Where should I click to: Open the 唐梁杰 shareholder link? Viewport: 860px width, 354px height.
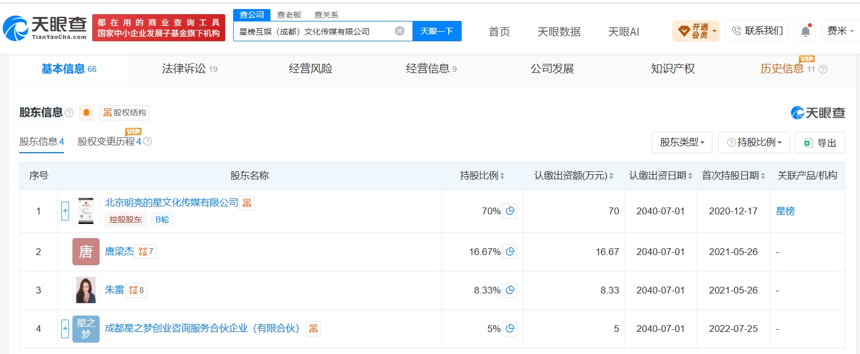119,252
